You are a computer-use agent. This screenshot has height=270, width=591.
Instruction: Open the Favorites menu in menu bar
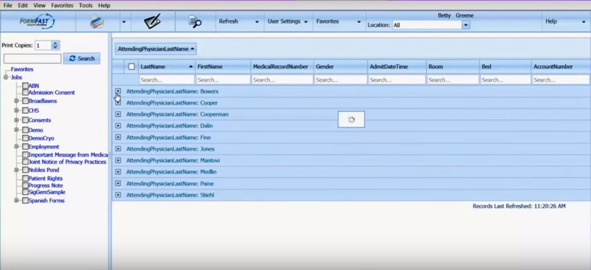click(x=62, y=6)
